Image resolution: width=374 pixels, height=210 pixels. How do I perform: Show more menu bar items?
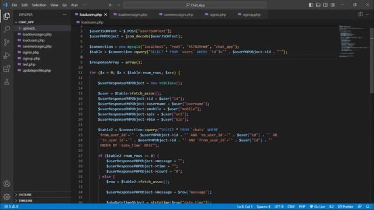click(x=85, y=5)
